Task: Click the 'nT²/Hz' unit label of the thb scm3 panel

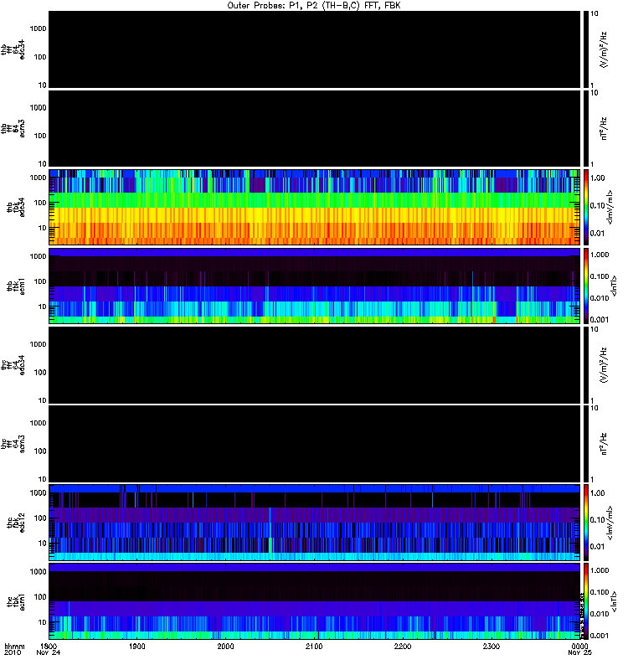Action: click(604, 128)
